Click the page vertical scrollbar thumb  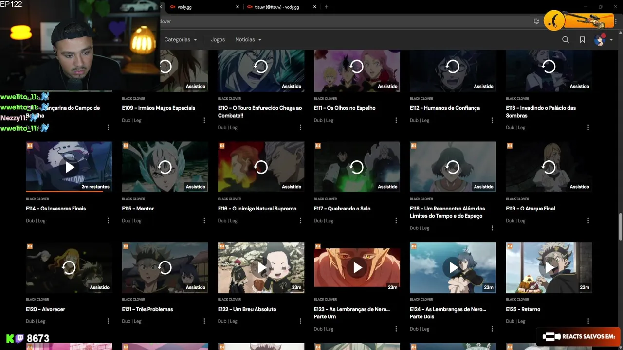point(620,227)
